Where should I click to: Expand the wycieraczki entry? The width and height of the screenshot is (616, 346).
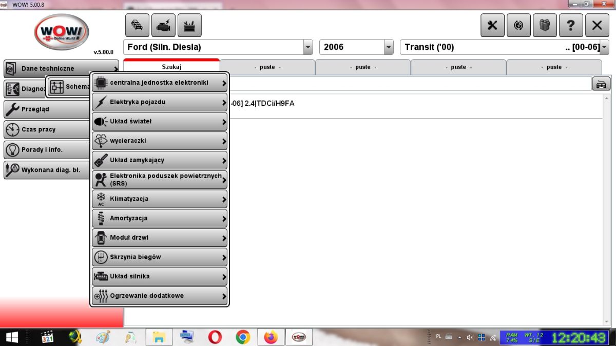click(160, 141)
